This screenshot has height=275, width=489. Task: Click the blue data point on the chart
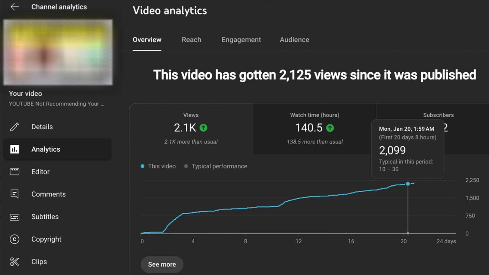[408, 184]
